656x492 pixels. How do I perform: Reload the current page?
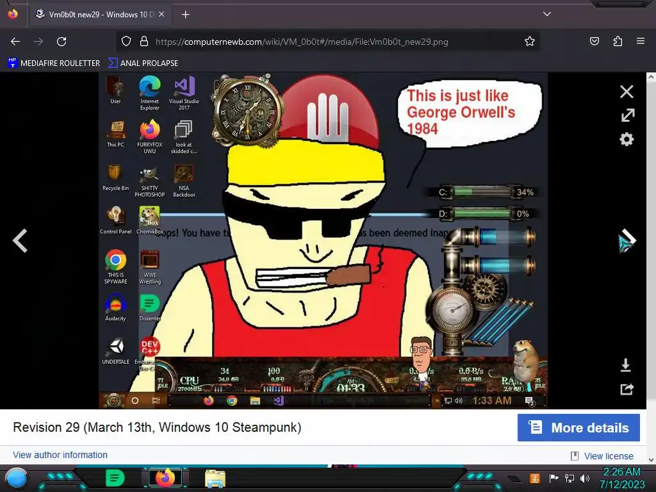61,42
